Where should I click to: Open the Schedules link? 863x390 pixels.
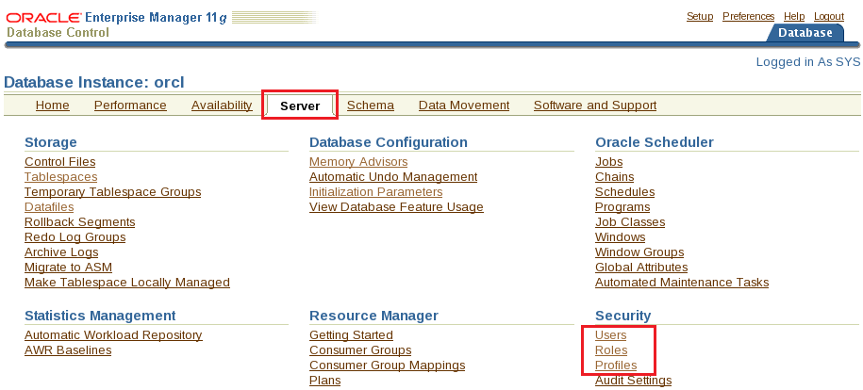click(x=624, y=192)
